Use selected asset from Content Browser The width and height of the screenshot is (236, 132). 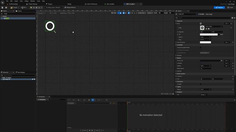pyautogui.click(x=206, y=29)
